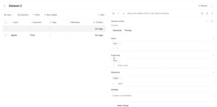
Task: Go to next row with down arrow
Action: (x=124, y=14)
